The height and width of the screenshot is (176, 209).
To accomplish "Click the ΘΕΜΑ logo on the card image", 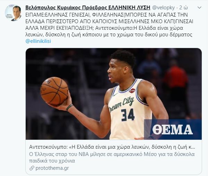I will pos(173,129).
